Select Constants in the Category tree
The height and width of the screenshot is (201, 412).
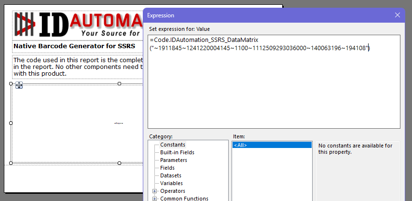tap(173, 145)
